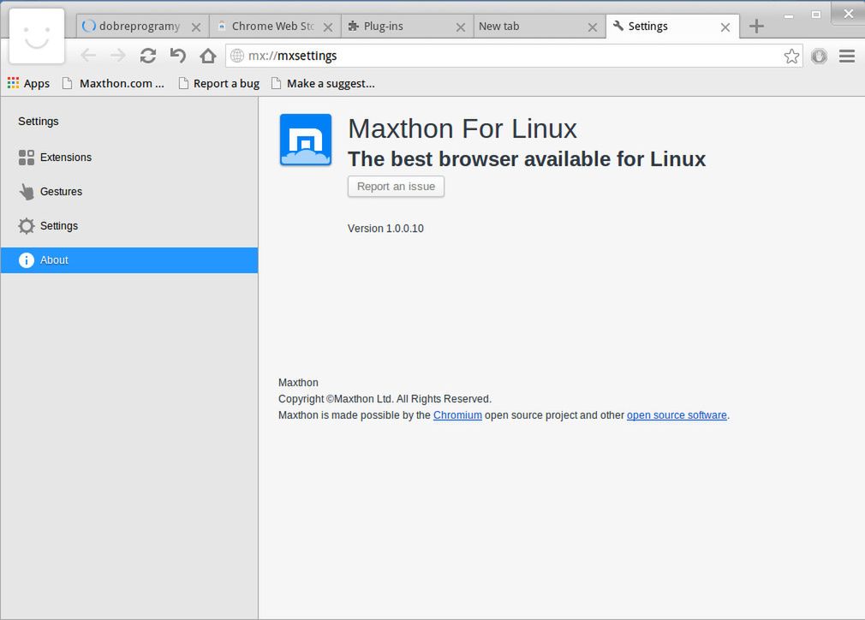Screen dimensions: 865x620
Task: Switch to the New tab tab
Action: [539, 27]
